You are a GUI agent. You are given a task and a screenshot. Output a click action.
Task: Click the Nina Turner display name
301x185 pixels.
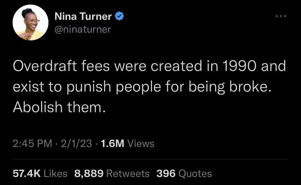(83, 16)
